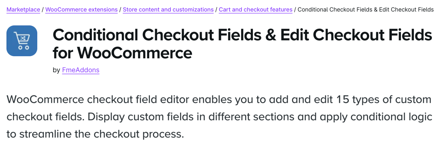Click the blue shopping cart plugin icon
Image resolution: width=442 pixels, height=145 pixels.
pyautogui.click(x=22, y=41)
